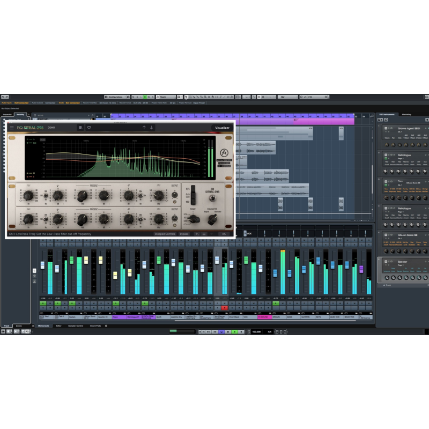Open the MediaBay tab in the right zone
Image resolution: width=429 pixels, height=429 pixels.
pyautogui.click(x=406, y=114)
